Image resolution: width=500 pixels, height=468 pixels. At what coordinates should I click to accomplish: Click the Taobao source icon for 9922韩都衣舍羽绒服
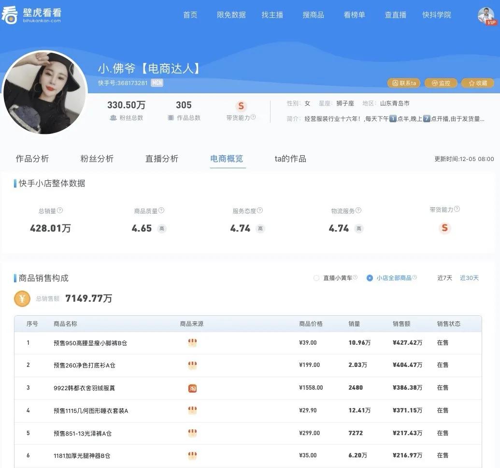[x=192, y=387]
